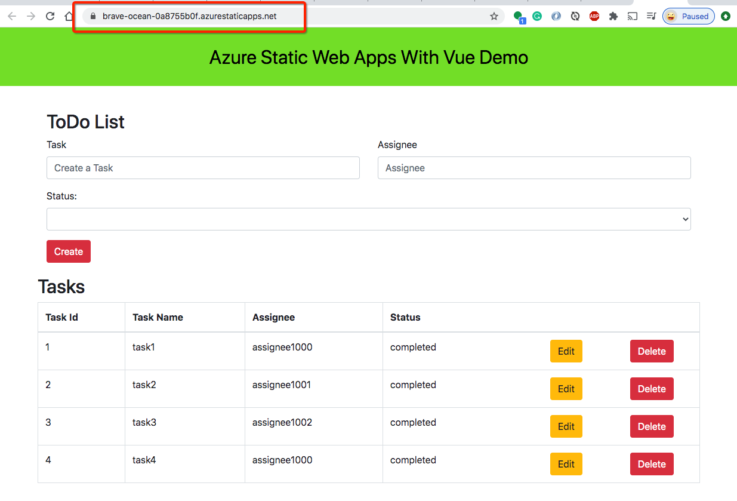Image resolution: width=737 pixels, height=501 pixels.
Task: Bookmark this page with the star icon
Action: tap(494, 16)
